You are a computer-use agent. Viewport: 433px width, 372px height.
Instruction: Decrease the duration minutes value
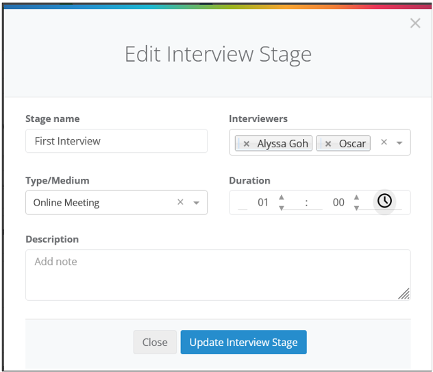[356, 208]
